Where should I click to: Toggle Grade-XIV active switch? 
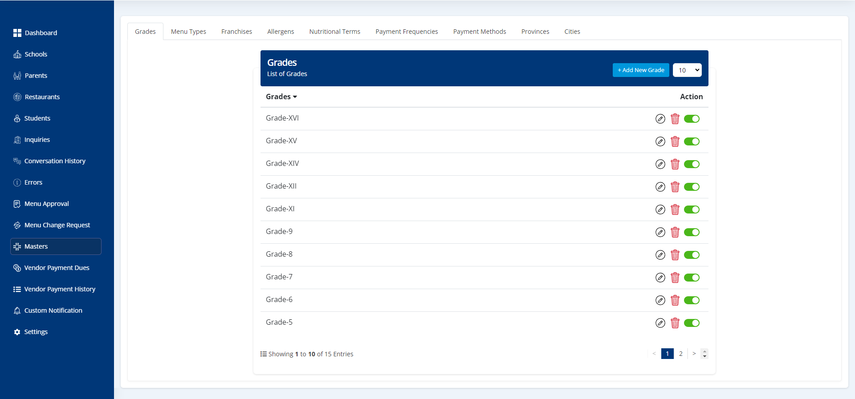(x=692, y=164)
